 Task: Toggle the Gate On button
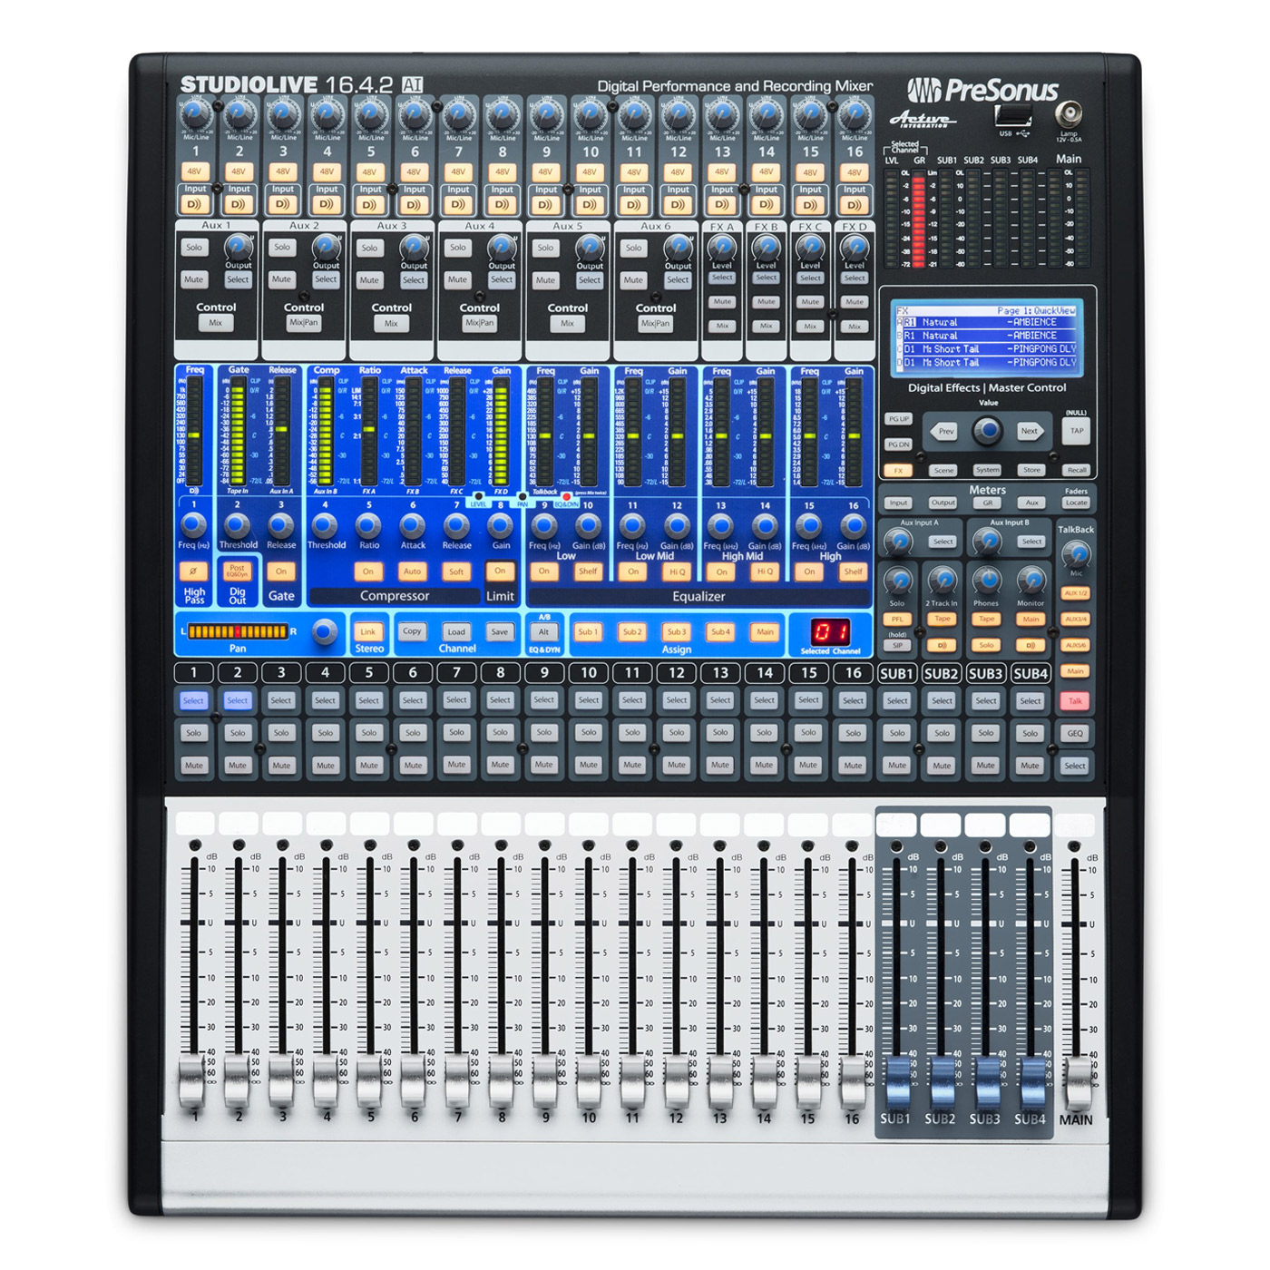click(281, 571)
